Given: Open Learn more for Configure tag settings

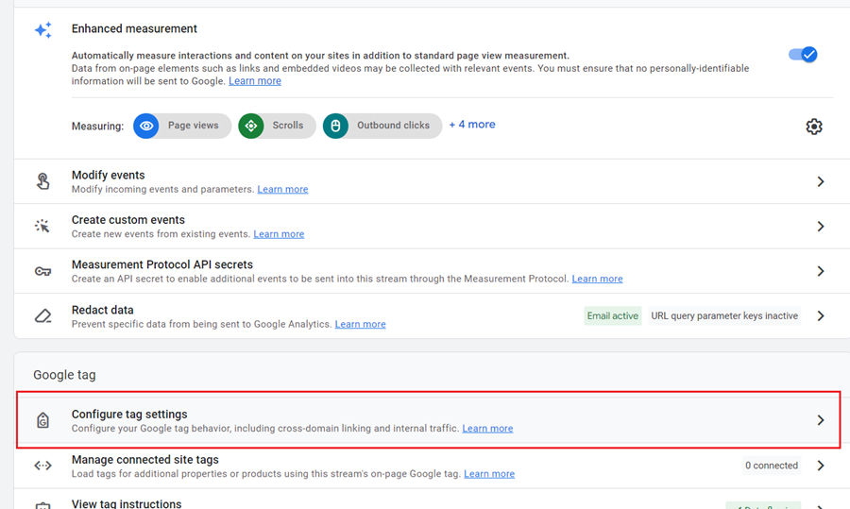Looking at the screenshot, I should [x=487, y=428].
